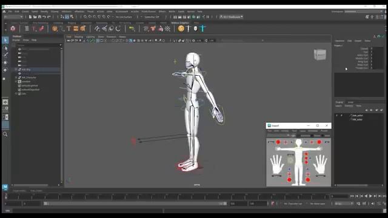This screenshot has height=218, width=388.
Task: Click the range slider bar below the timeline
Action: 135,203
